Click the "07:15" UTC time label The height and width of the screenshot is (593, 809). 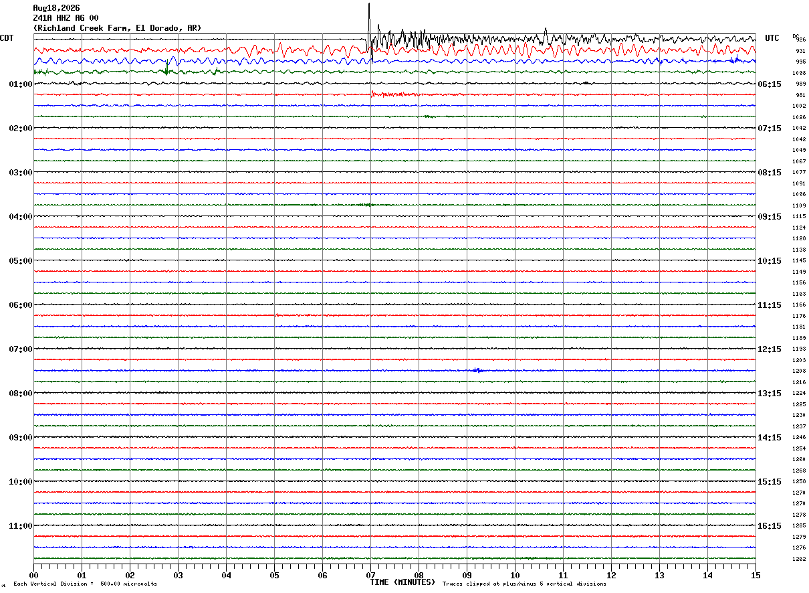[770, 129]
